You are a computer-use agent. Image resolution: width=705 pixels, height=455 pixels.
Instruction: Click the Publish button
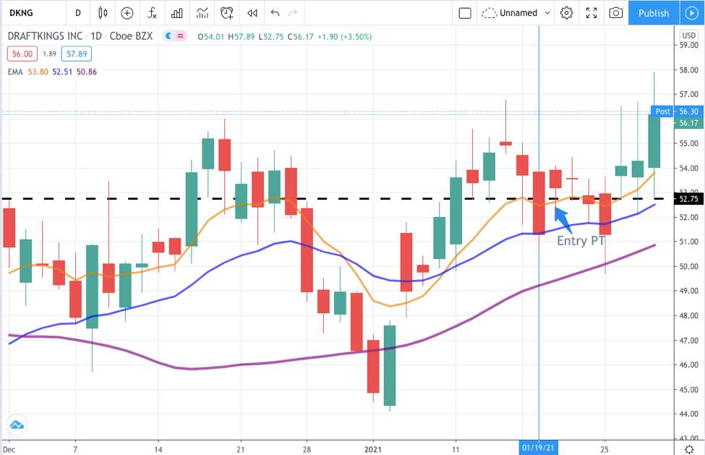(653, 13)
